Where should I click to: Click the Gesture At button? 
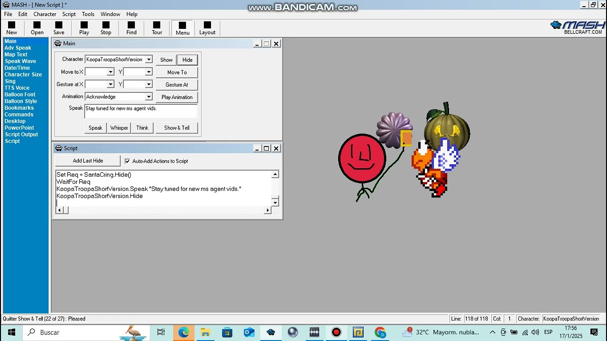tap(177, 85)
